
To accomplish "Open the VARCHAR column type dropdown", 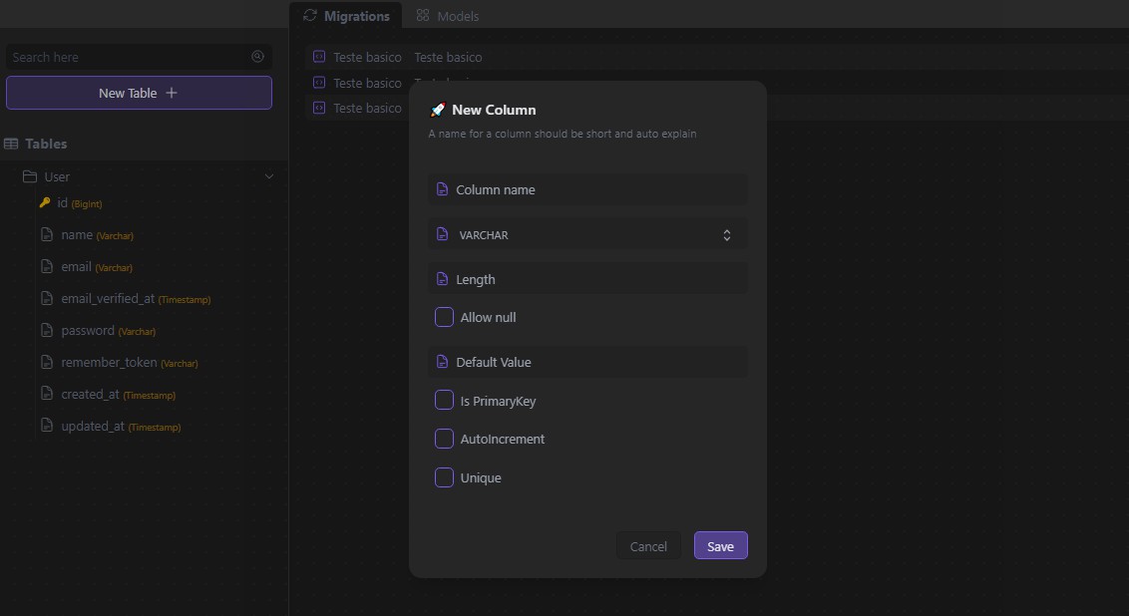I will (587, 235).
